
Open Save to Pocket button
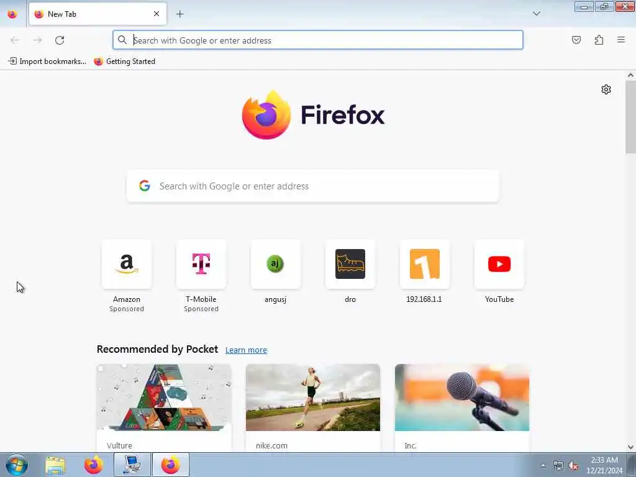pos(576,40)
